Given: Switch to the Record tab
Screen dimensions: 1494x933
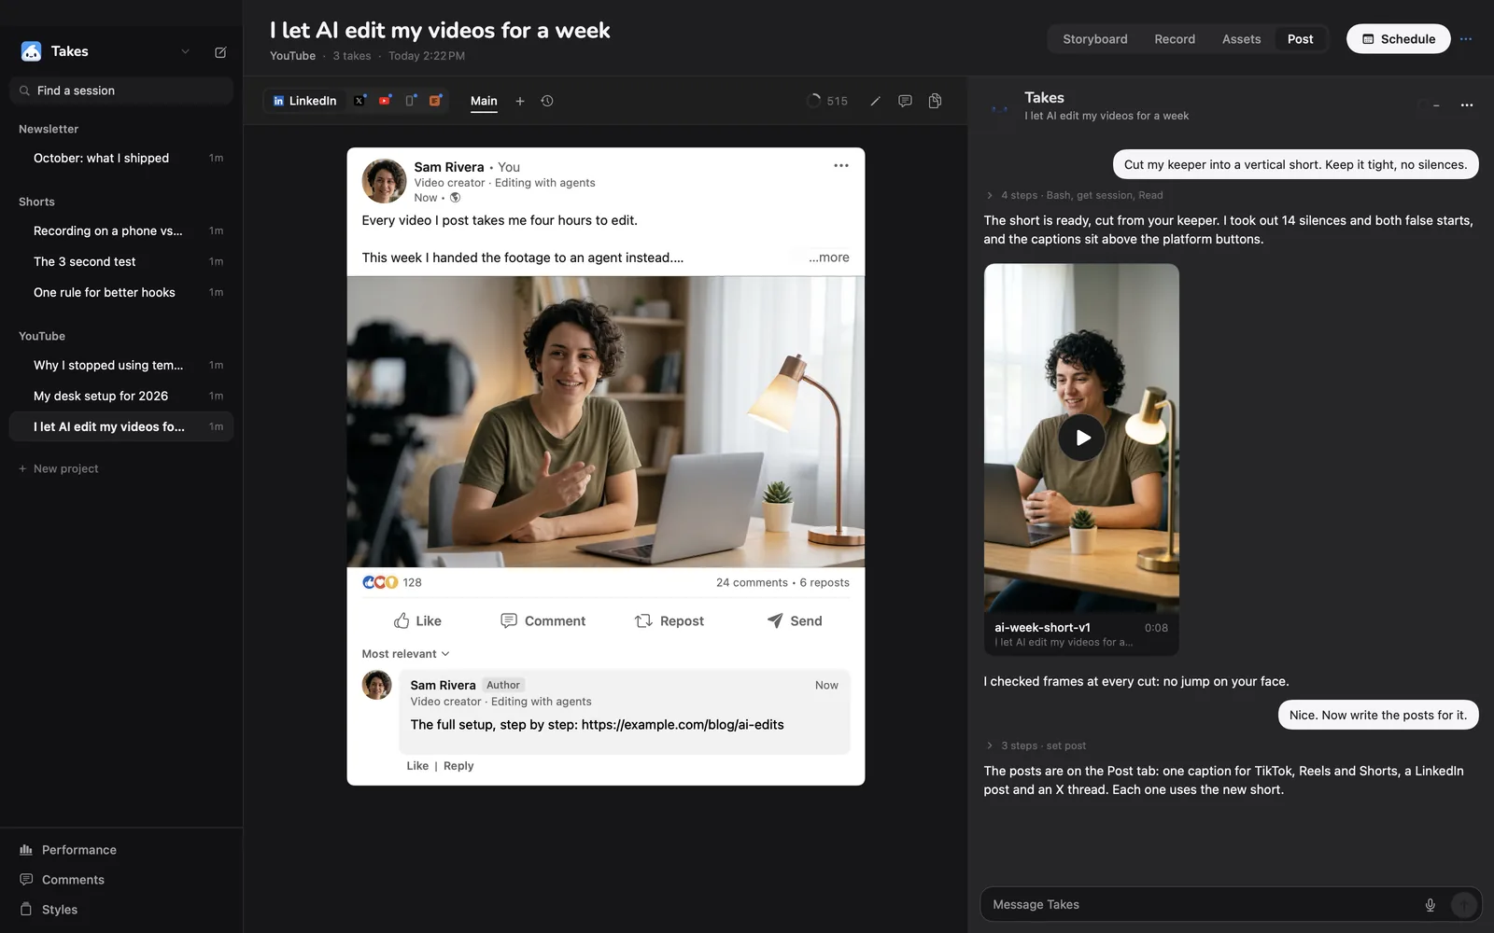Looking at the screenshot, I should coord(1175,39).
